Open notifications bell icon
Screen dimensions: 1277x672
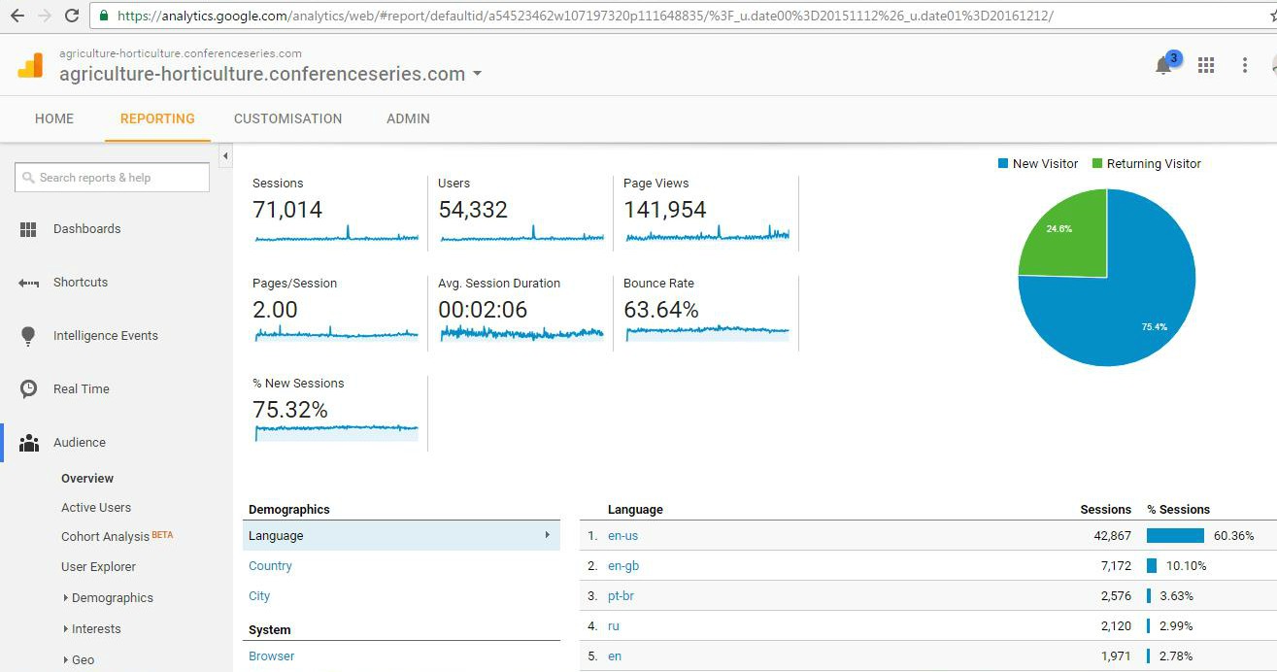(1163, 66)
